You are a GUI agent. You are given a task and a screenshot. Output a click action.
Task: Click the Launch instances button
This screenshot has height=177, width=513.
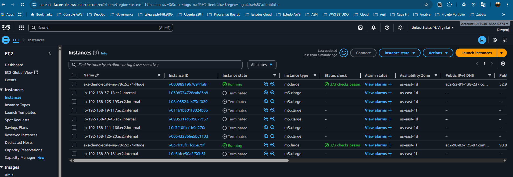[476, 53]
